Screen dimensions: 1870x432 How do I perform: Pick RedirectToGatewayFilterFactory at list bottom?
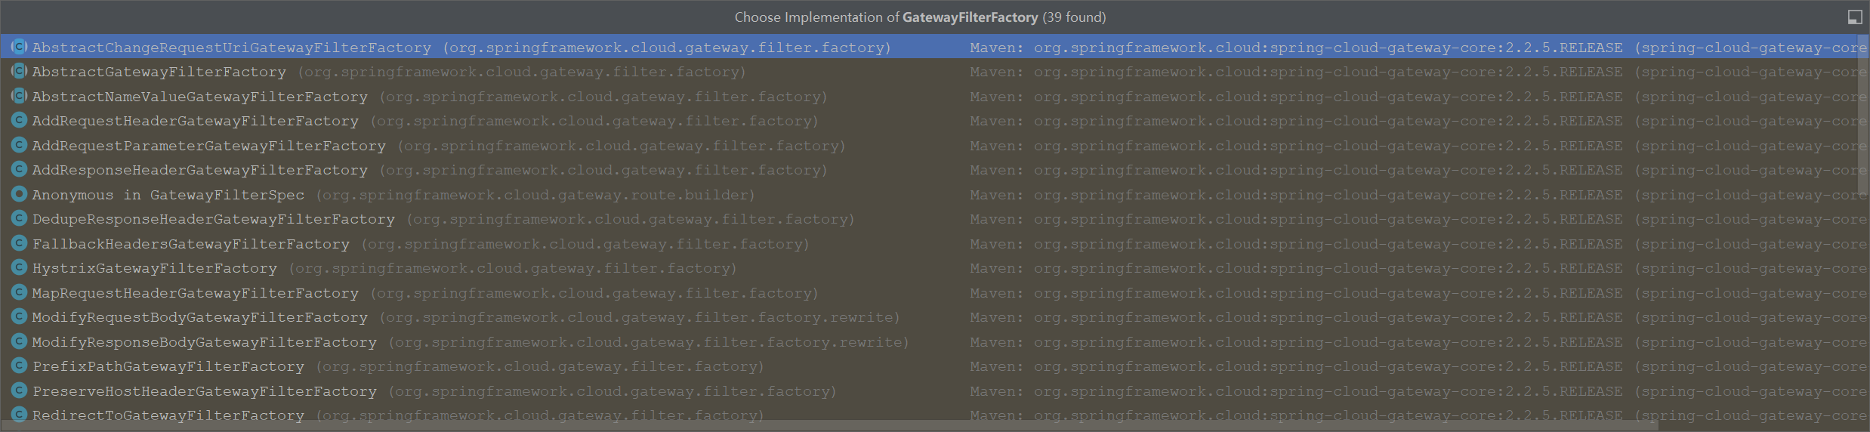pyautogui.click(x=931, y=414)
